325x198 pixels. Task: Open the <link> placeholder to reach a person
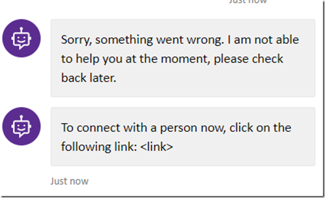156,147
